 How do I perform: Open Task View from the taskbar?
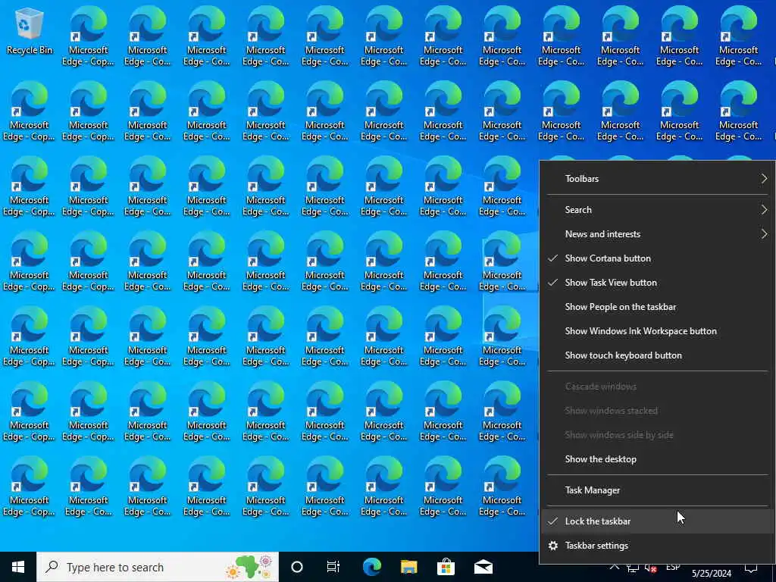[x=333, y=567]
